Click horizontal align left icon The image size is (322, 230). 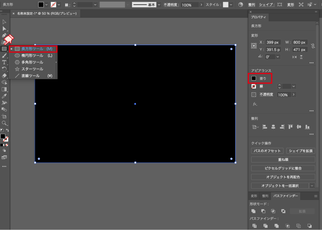coord(265,127)
